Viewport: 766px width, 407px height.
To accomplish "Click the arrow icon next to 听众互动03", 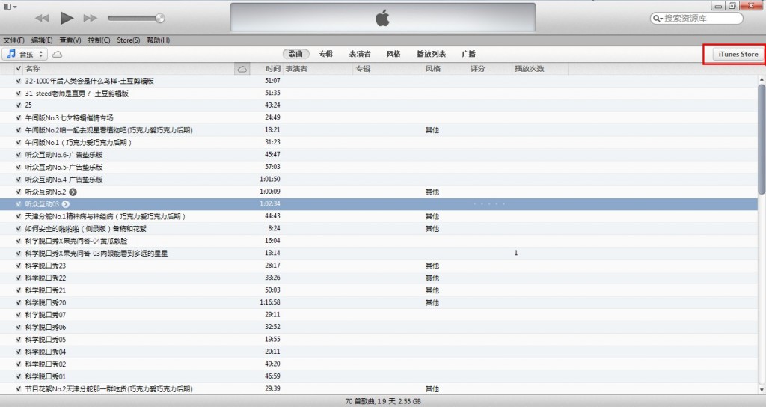I will click(66, 204).
